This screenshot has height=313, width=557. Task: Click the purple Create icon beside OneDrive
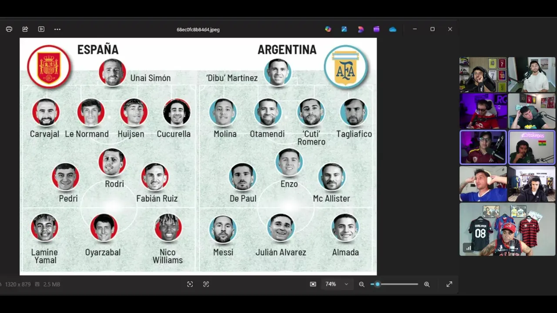376,29
